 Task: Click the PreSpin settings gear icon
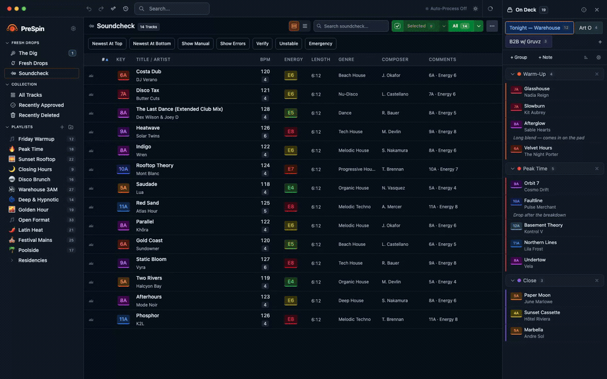73,28
